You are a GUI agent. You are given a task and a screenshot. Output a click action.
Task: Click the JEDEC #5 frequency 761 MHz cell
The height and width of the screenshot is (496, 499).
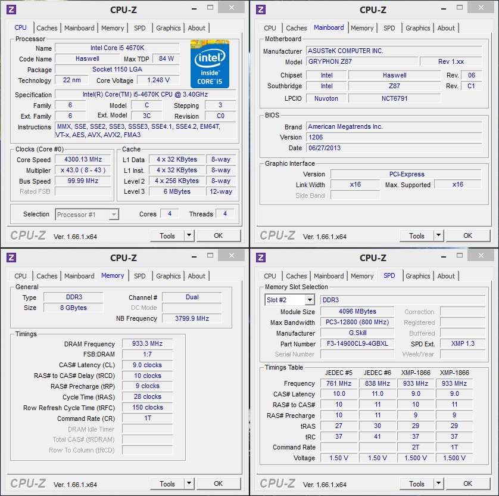pos(339,383)
